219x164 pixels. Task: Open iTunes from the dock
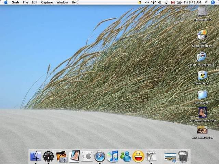pos(112,156)
